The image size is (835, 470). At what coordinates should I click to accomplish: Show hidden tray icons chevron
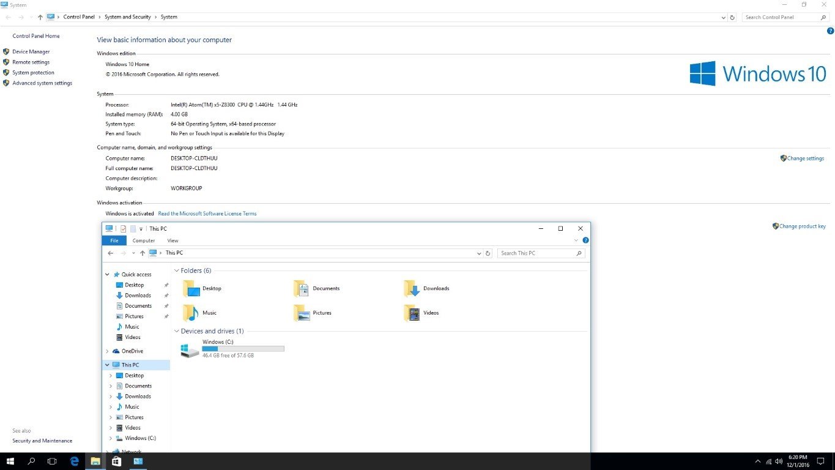coord(758,461)
